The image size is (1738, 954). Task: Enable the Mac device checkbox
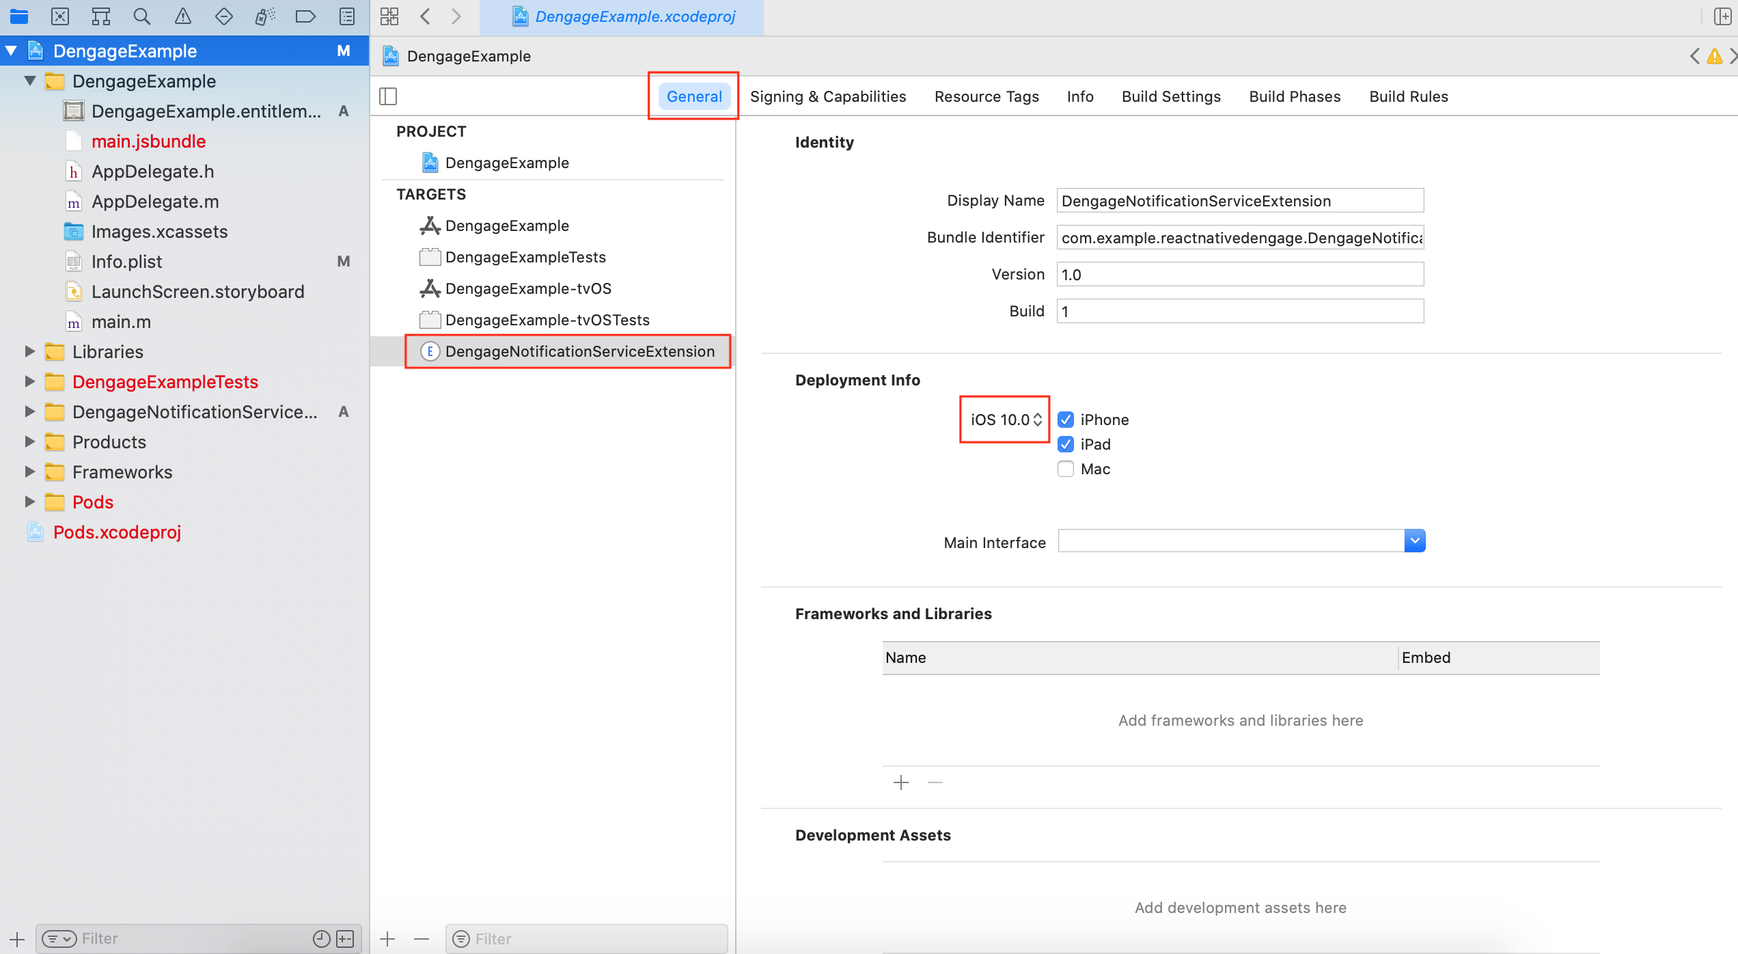click(1066, 469)
